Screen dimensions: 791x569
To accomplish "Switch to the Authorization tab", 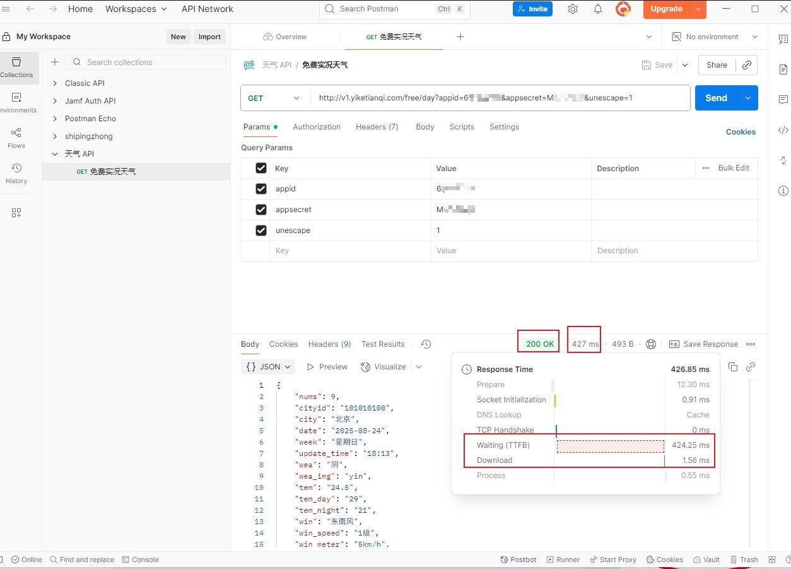I will [317, 127].
